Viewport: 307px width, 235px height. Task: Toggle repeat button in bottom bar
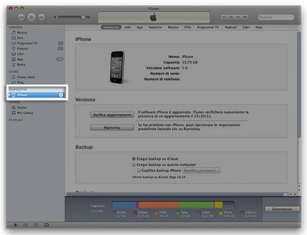click(36, 225)
